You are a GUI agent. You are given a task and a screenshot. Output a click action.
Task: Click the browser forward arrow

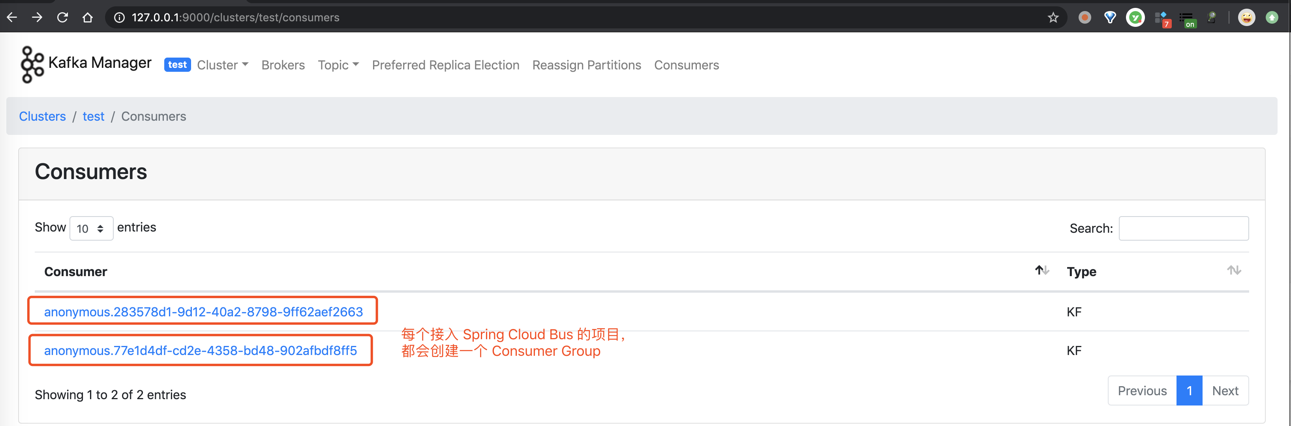(37, 17)
